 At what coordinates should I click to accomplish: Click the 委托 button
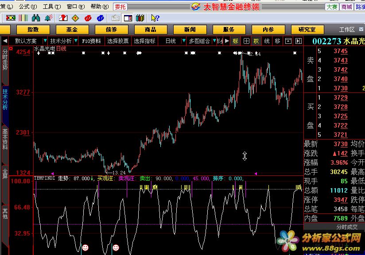[120, 7]
